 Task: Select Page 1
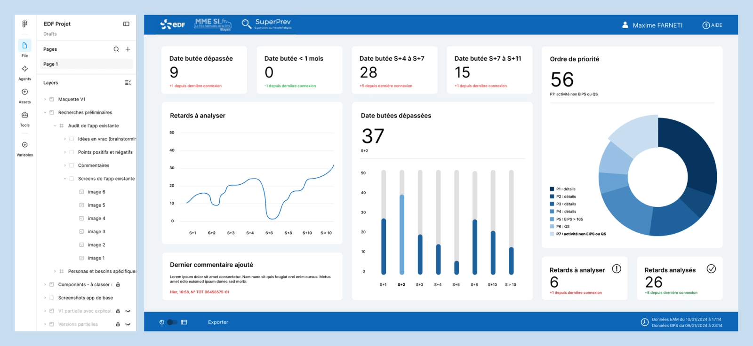87,64
